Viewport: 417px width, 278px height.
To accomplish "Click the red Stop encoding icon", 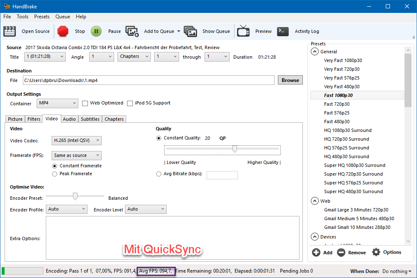I will pos(63,31).
